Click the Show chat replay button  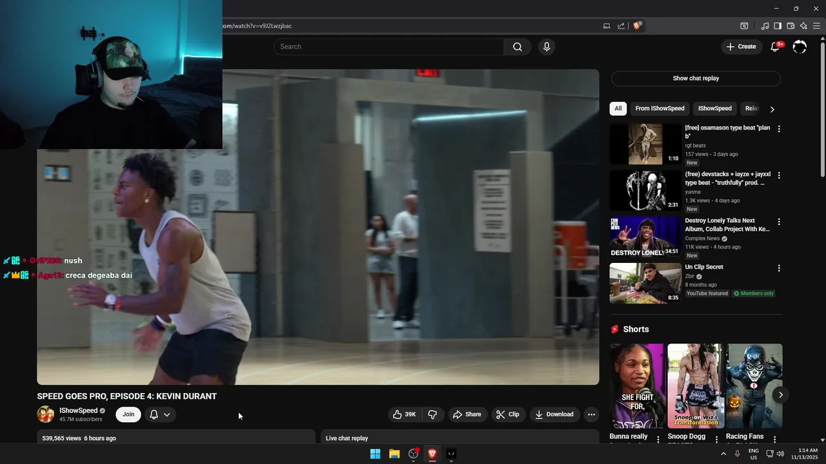[x=696, y=78]
